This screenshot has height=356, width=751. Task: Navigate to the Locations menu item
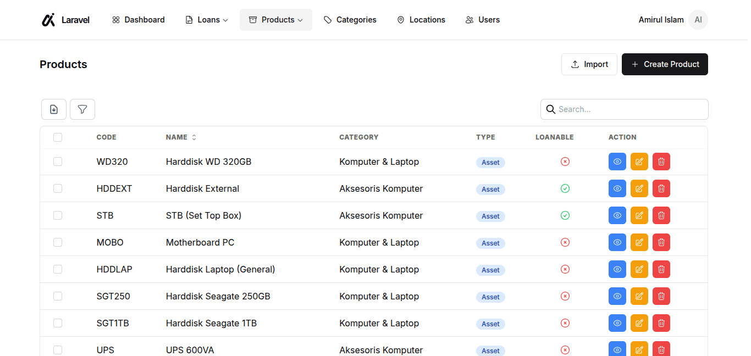click(421, 20)
